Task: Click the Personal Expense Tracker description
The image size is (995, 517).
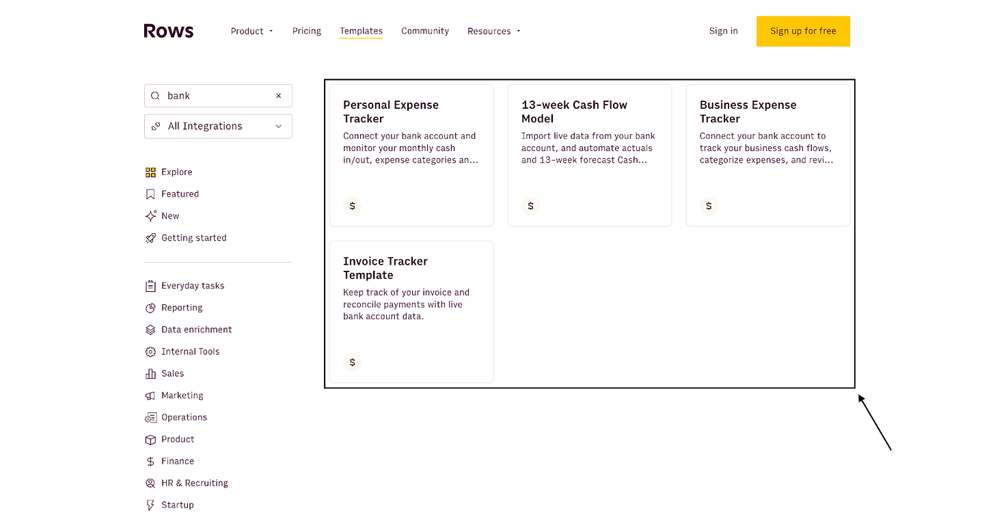Action: pyautogui.click(x=410, y=148)
